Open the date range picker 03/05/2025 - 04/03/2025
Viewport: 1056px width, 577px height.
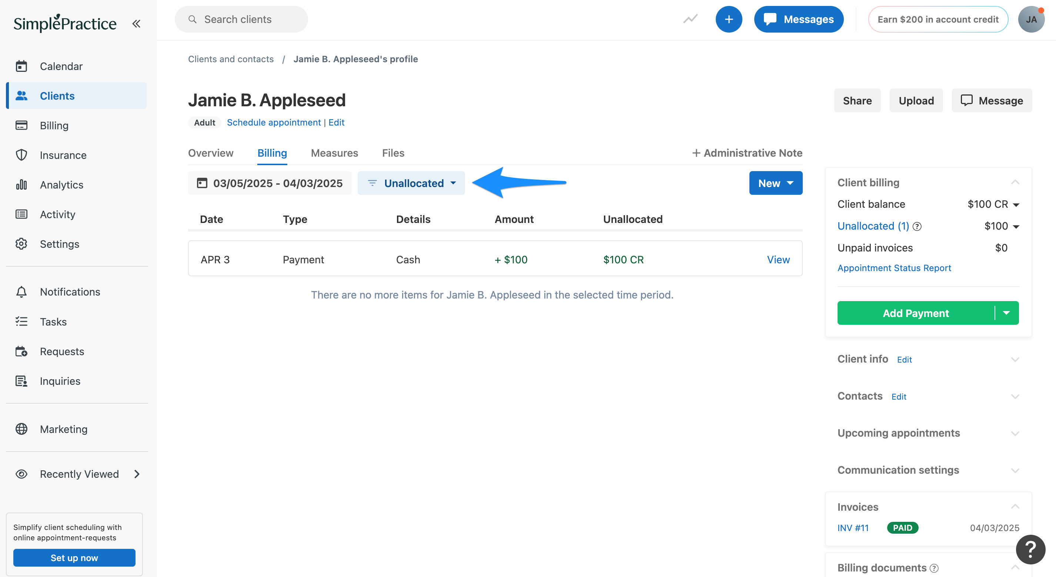click(270, 183)
